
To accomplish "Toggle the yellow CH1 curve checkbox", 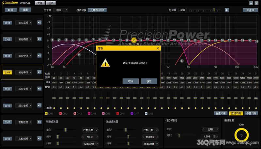I will click(46, 113).
